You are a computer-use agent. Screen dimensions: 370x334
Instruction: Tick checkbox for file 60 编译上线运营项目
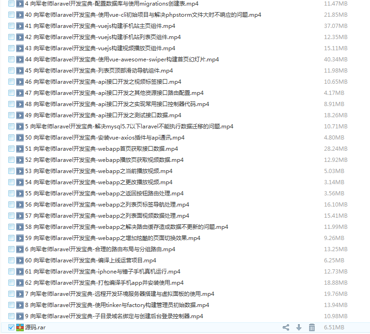11,261
